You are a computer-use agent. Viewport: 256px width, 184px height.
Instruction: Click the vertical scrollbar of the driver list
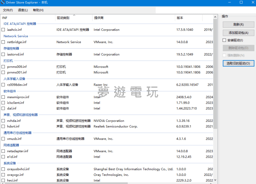pyautogui.click(x=215, y=81)
